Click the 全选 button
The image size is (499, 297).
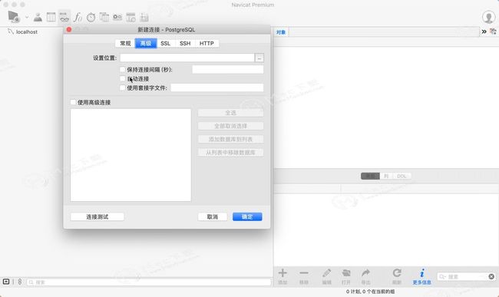tap(231, 113)
